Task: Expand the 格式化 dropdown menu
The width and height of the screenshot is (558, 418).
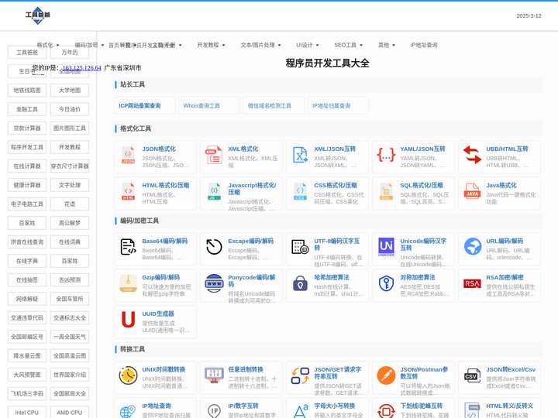Action: tap(48, 45)
